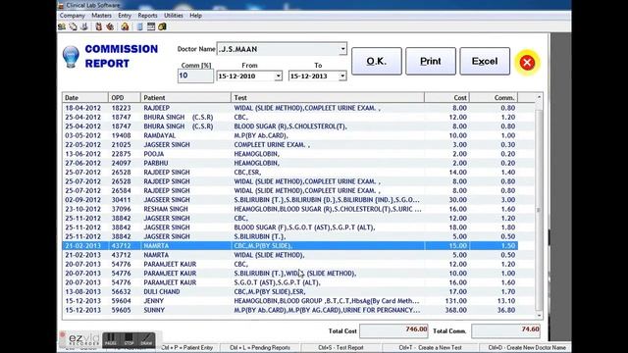Click the Comm [%] input field
This screenshot has width=628, height=353.
(195, 76)
